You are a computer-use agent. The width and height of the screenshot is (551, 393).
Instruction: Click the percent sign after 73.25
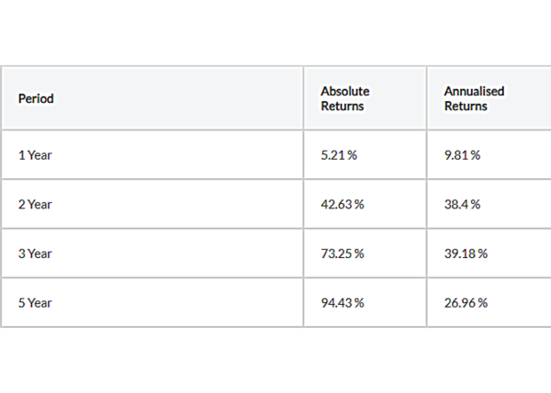coord(359,253)
